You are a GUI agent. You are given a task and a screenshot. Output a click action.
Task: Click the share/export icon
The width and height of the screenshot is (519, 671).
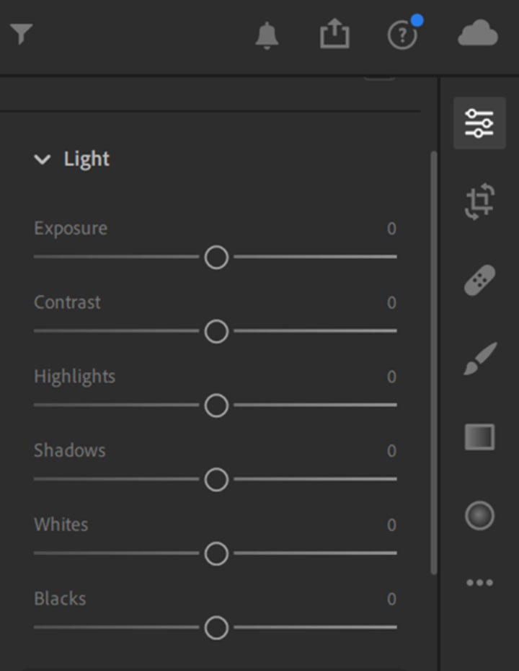point(334,34)
